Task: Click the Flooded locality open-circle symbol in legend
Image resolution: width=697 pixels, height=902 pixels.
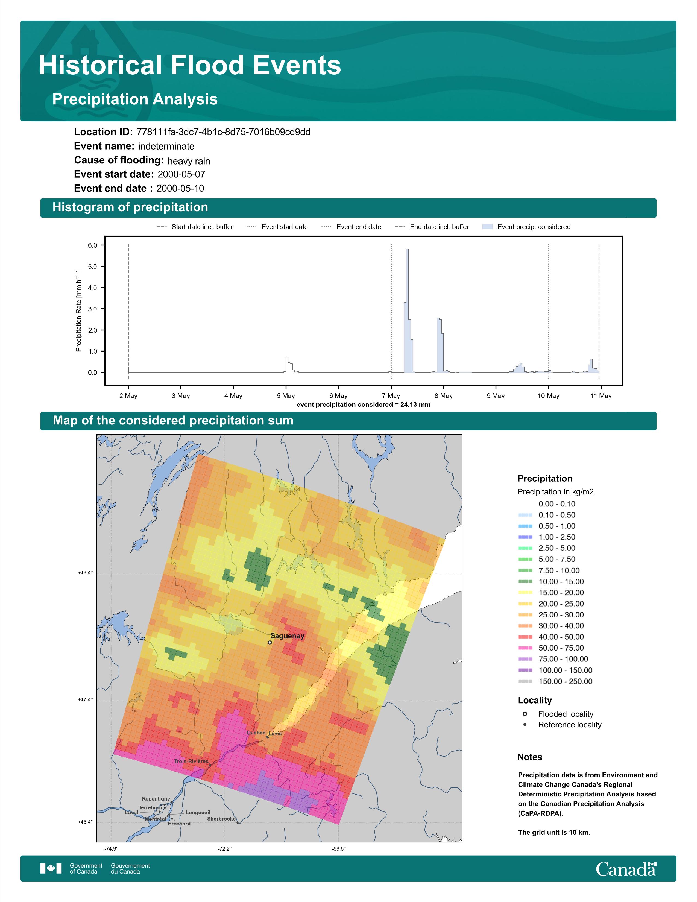Action: pos(525,714)
